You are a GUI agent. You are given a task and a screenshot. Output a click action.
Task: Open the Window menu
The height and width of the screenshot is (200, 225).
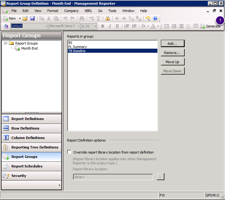(128, 11)
